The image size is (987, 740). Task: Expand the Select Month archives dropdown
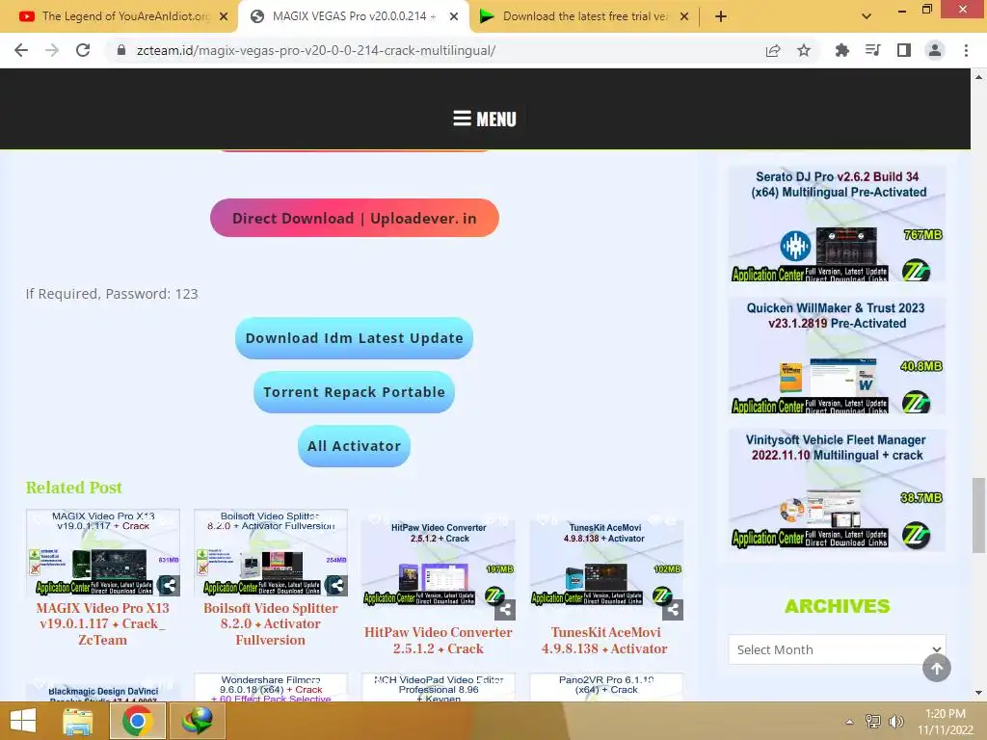(x=838, y=649)
